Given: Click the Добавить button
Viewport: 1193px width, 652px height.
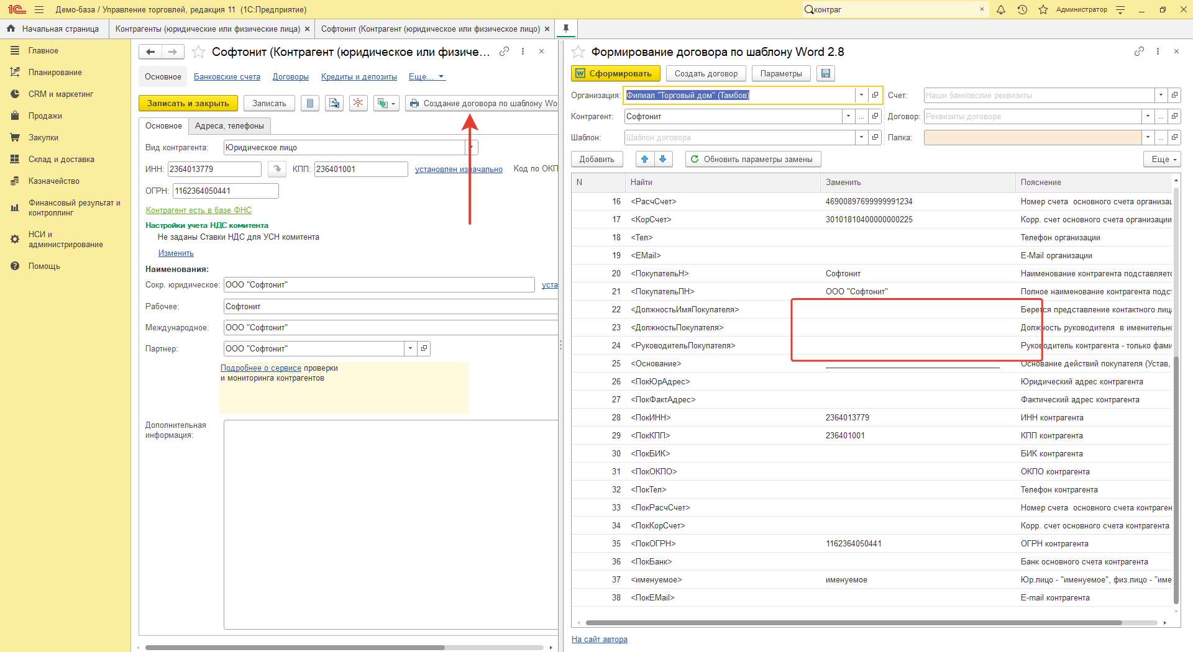Looking at the screenshot, I should [596, 159].
